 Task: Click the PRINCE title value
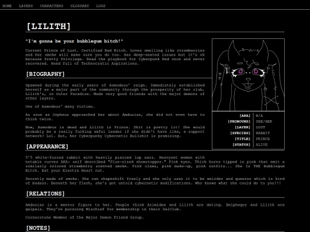coord(263,139)
